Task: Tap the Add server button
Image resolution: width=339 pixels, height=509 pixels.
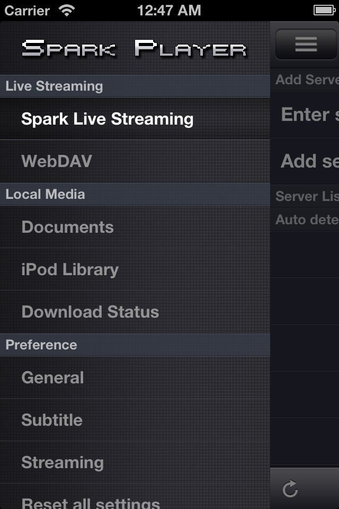Action: (x=305, y=161)
